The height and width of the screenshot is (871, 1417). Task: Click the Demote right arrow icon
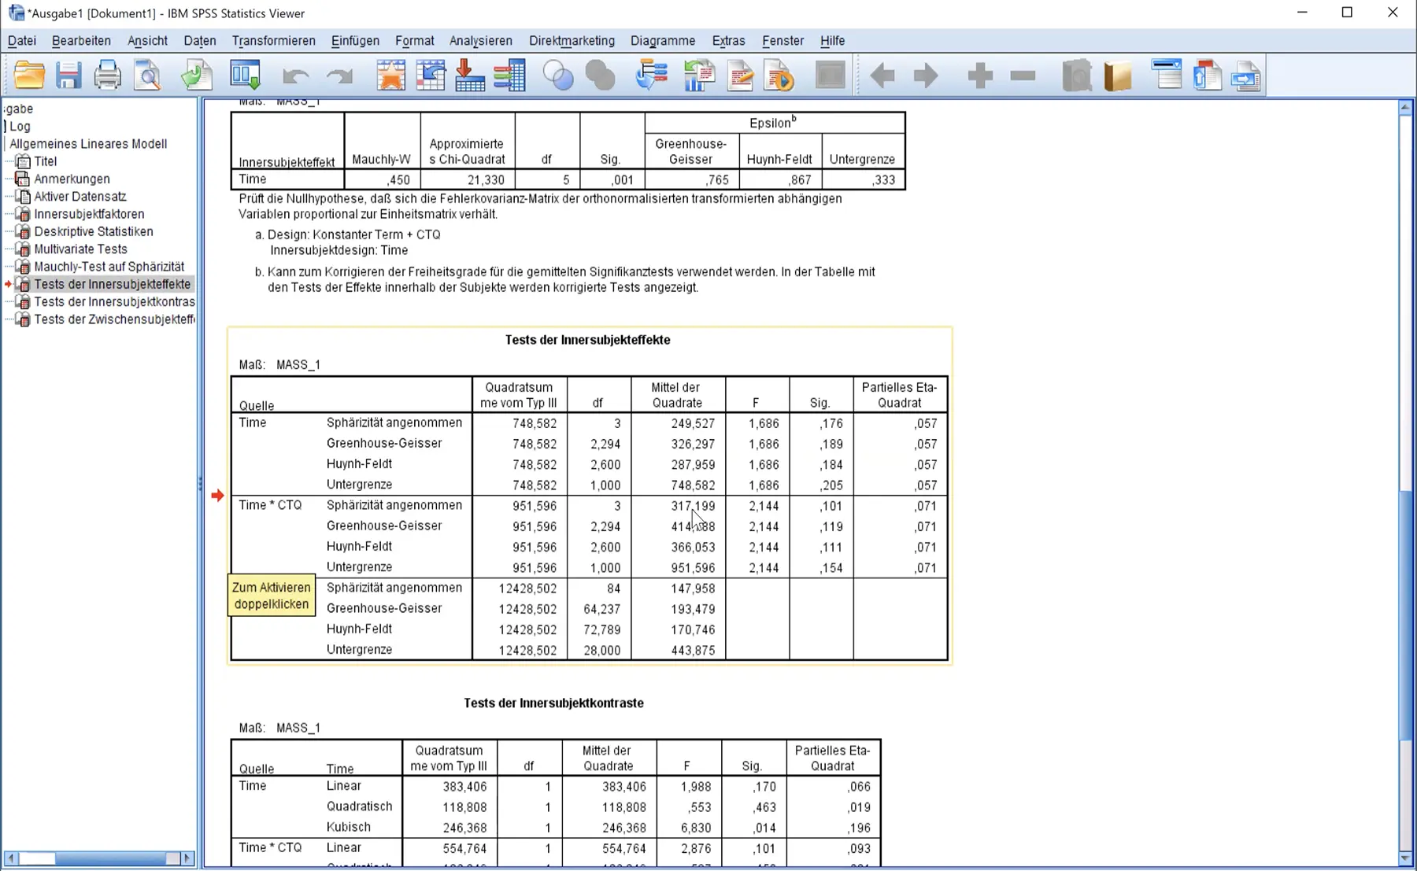point(926,76)
